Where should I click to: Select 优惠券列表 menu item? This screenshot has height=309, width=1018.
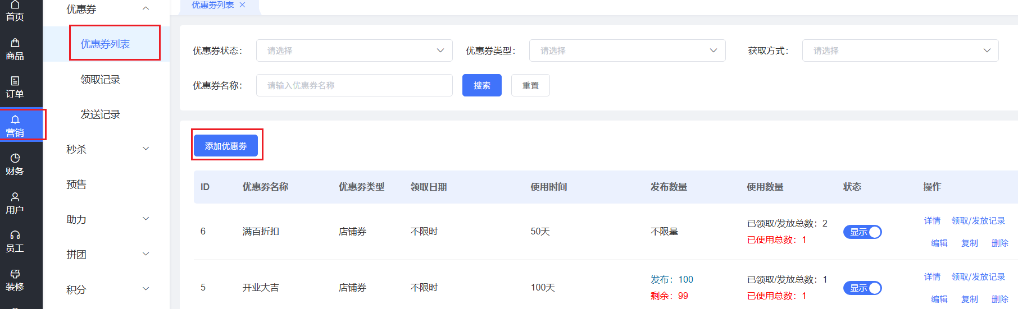106,44
